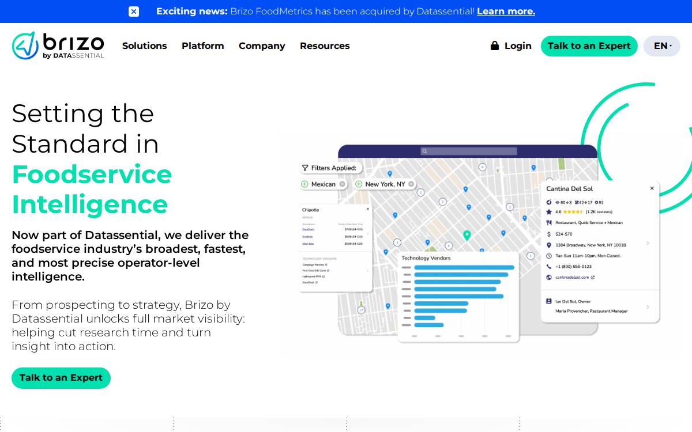692x432 pixels.
Task: Open the Uber Eats link in the Chipotle card
Action: [308, 244]
